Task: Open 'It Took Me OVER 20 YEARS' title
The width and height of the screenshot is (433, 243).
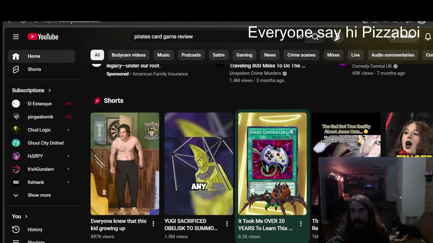Action: pyautogui.click(x=265, y=225)
